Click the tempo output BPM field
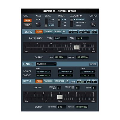The width and height of the screenshot is (120, 120). tap(60, 57)
